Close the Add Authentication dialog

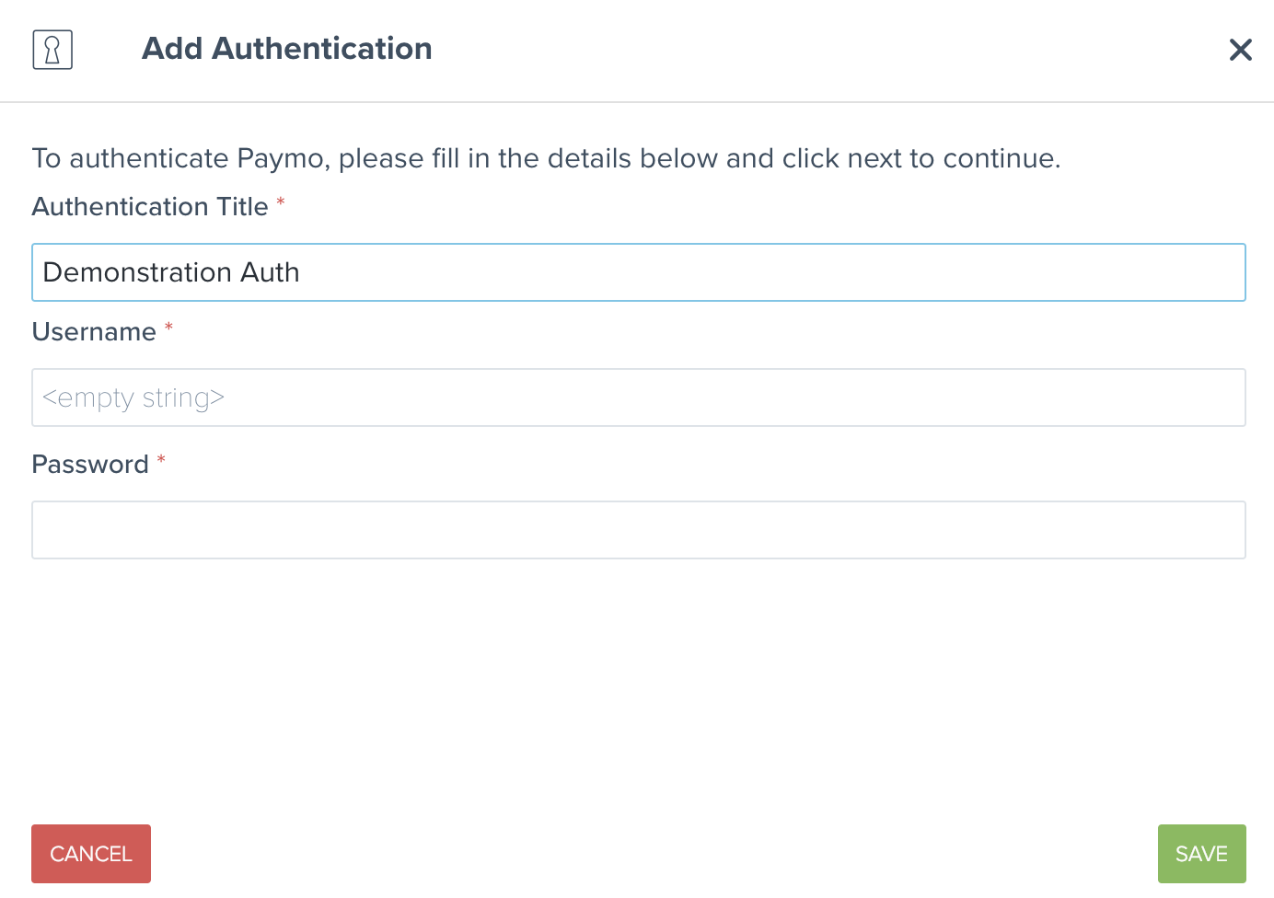pyautogui.click(x=1240, y=50)
